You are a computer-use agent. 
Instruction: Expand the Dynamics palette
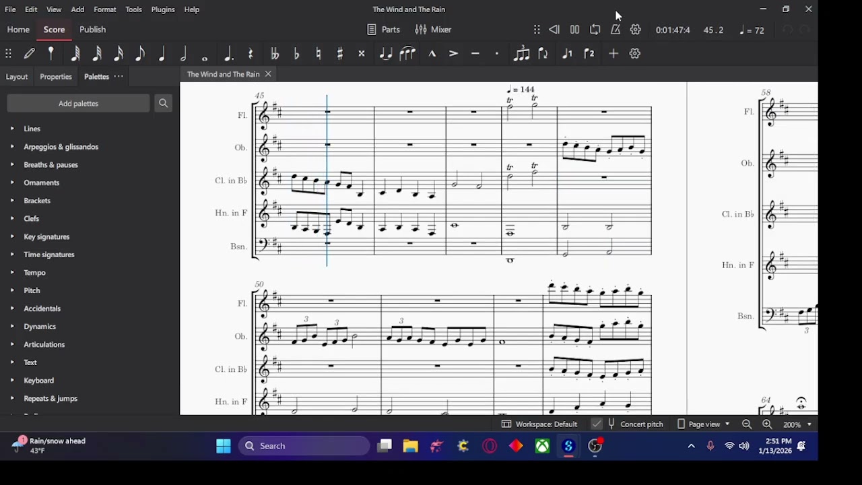tap(11, 327)
